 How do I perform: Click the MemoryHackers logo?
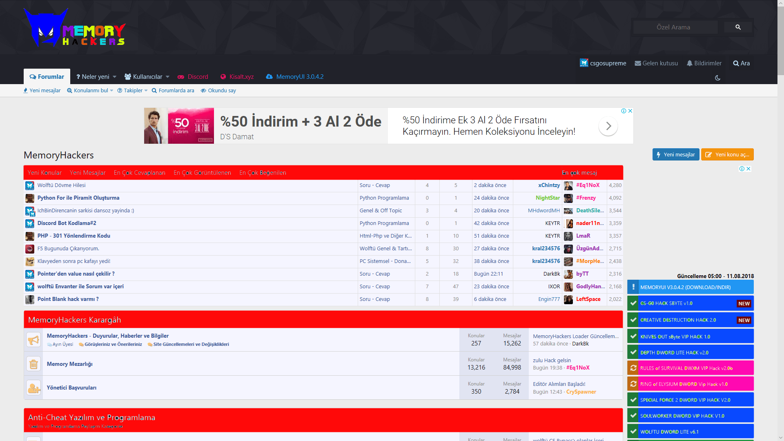(x=75, y=27)
